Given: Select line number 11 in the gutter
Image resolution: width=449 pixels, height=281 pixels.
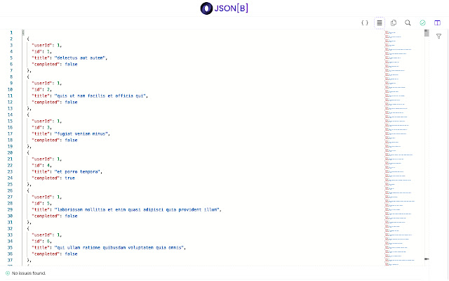Looking at the screenshot, I should tap(10, 96).
